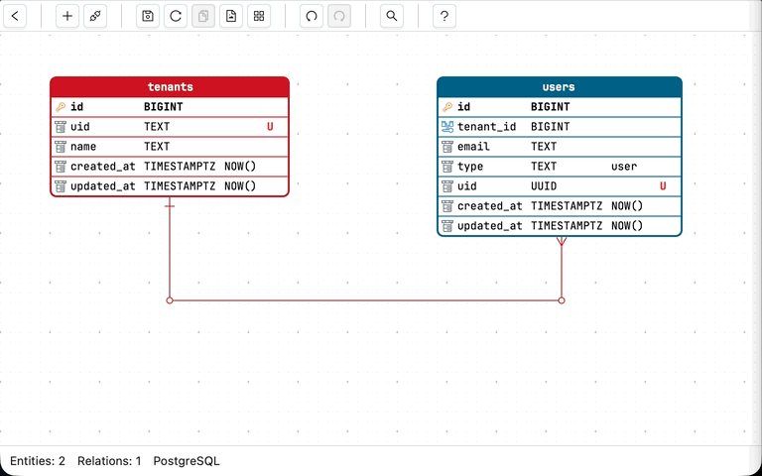Select the tenants table header
This screenshot has height=476, width=762.
170,87
